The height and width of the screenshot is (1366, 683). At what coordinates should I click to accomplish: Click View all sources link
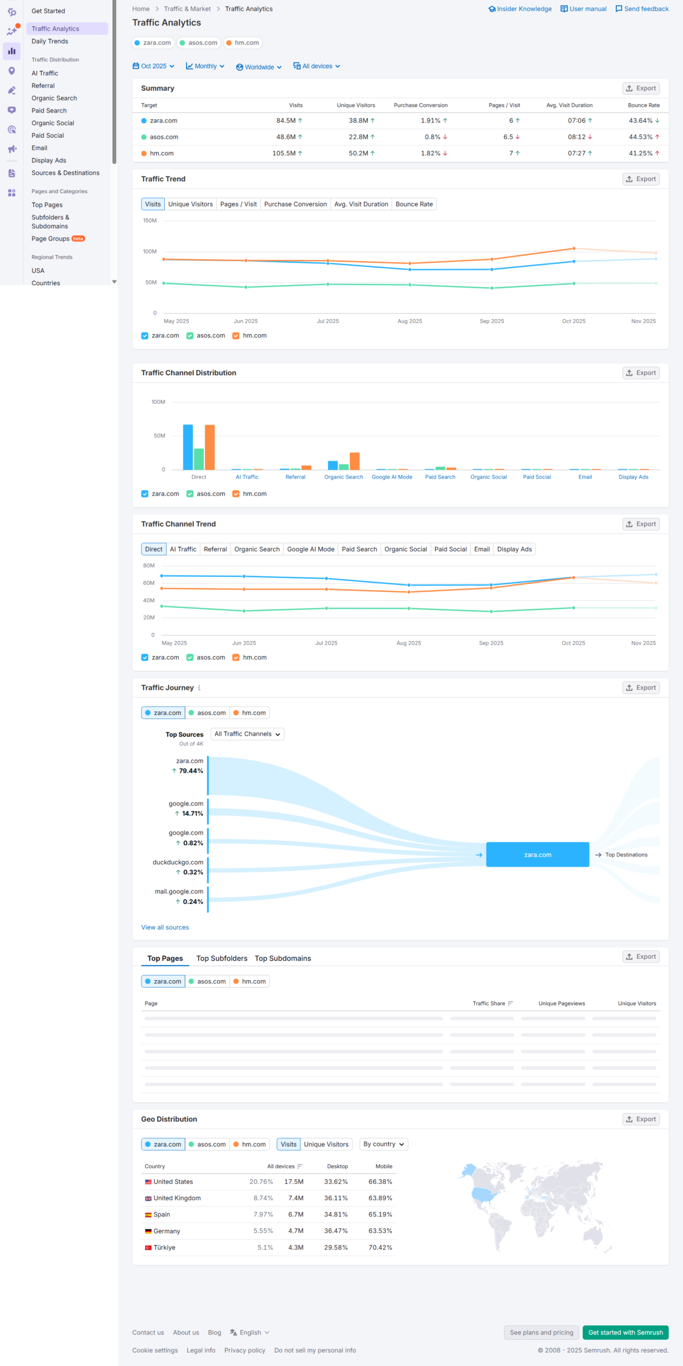pyautogui.click(x=165, y=927)
